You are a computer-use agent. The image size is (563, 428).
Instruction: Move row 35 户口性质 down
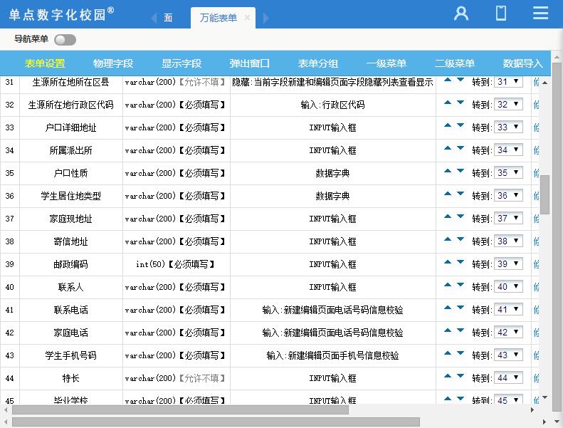tap(461, 171)
